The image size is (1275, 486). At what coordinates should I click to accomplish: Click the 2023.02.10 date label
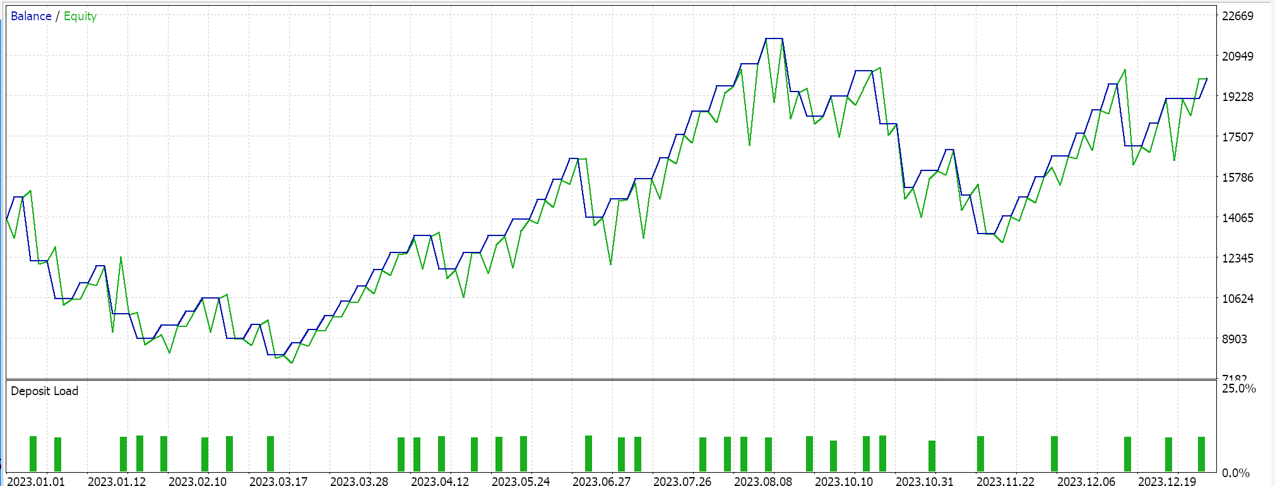coord(198,481)
